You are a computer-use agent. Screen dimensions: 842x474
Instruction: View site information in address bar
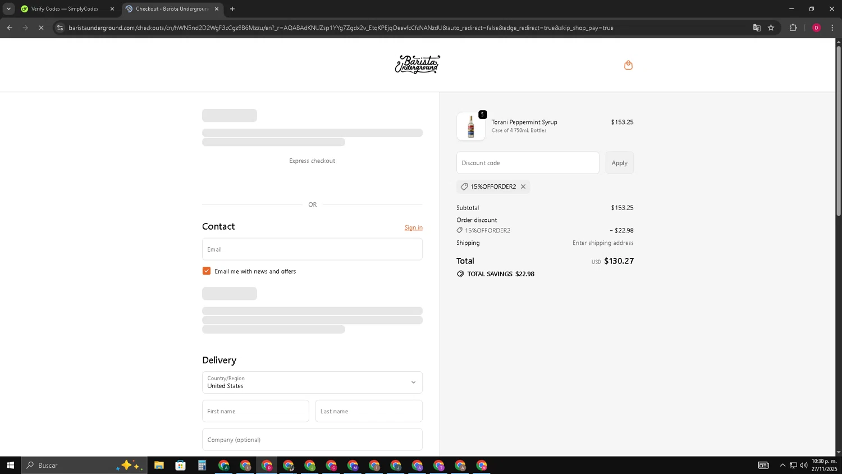click(60, 28)
